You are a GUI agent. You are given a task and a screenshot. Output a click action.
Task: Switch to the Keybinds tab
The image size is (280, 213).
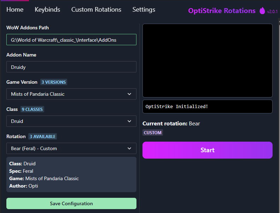(x=47, y=10)
